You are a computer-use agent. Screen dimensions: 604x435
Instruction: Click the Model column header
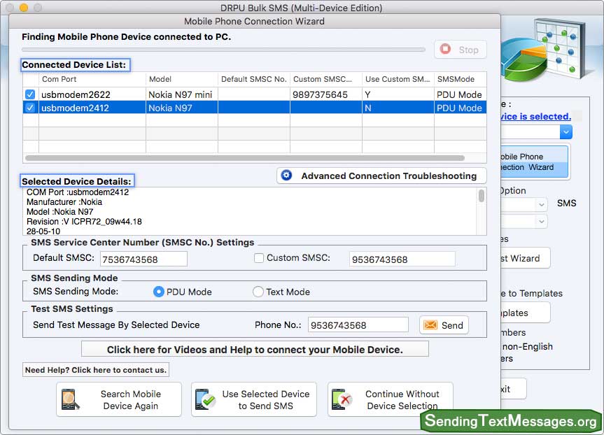pos(182,79)
